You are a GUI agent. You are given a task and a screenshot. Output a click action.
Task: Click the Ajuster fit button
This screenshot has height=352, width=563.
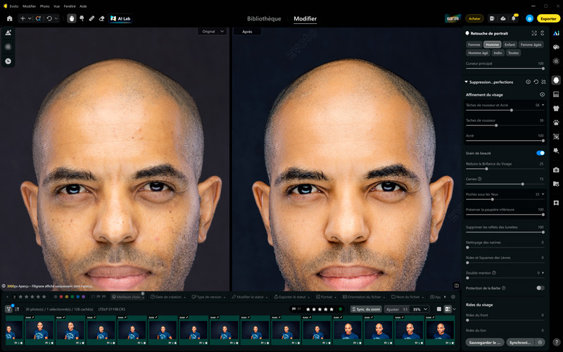pyautogui.click(x=393, y=309)
